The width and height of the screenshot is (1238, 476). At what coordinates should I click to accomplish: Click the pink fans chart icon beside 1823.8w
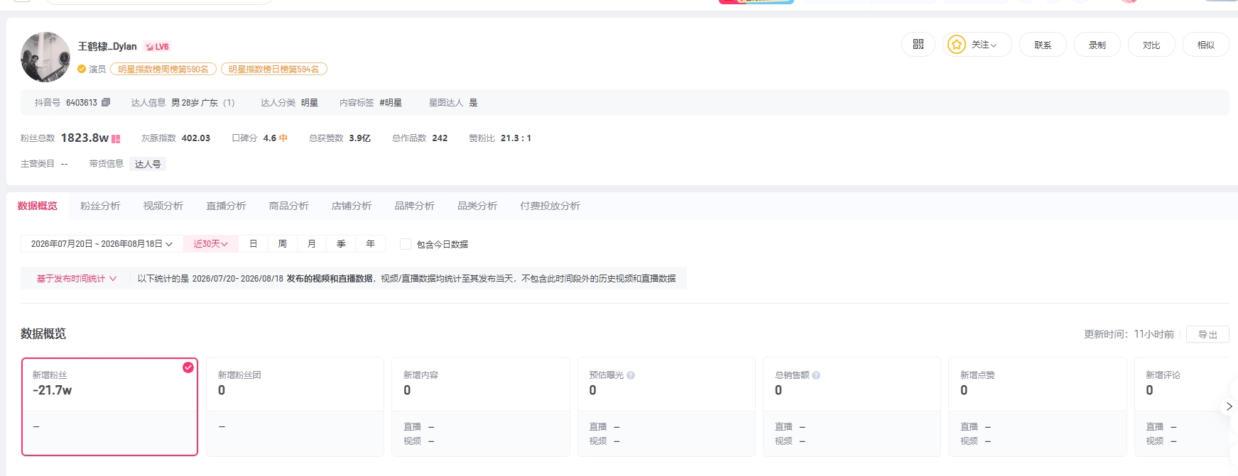tap(116, 139)
